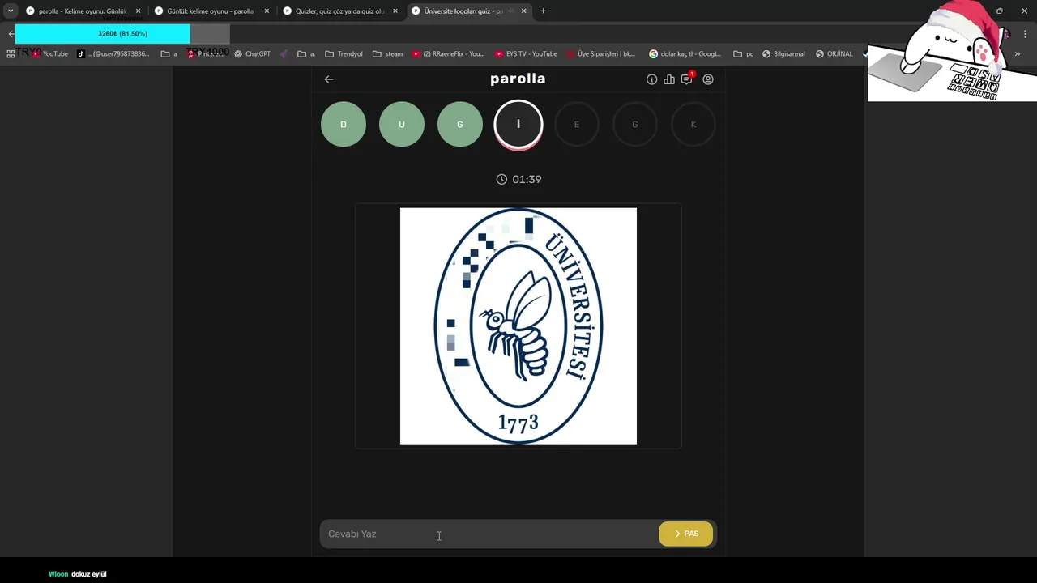Click the Wloon dokuz eylül chat text
1037x583 pixels.
click(x=78, y=574)
